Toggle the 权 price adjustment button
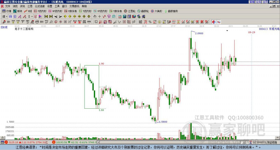 click(36, 17)
